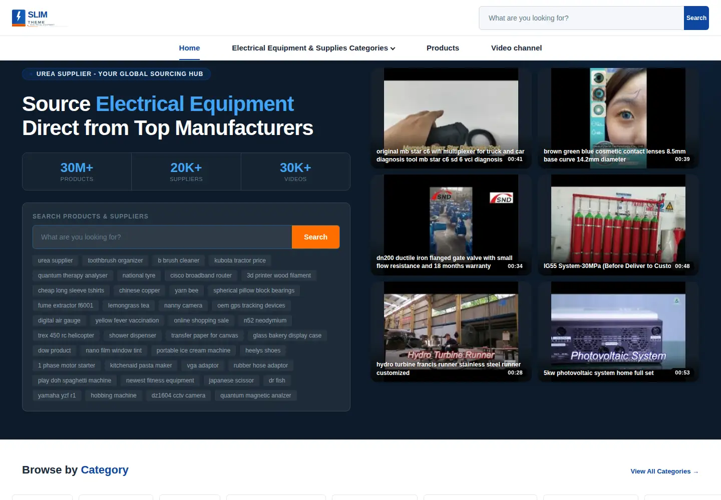Select the 'b brush cleaner' tag

tap(178, 260)
